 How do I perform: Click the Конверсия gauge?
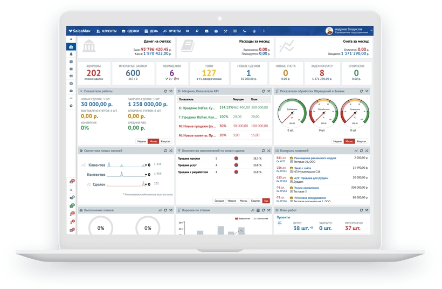tap(355, 113)
